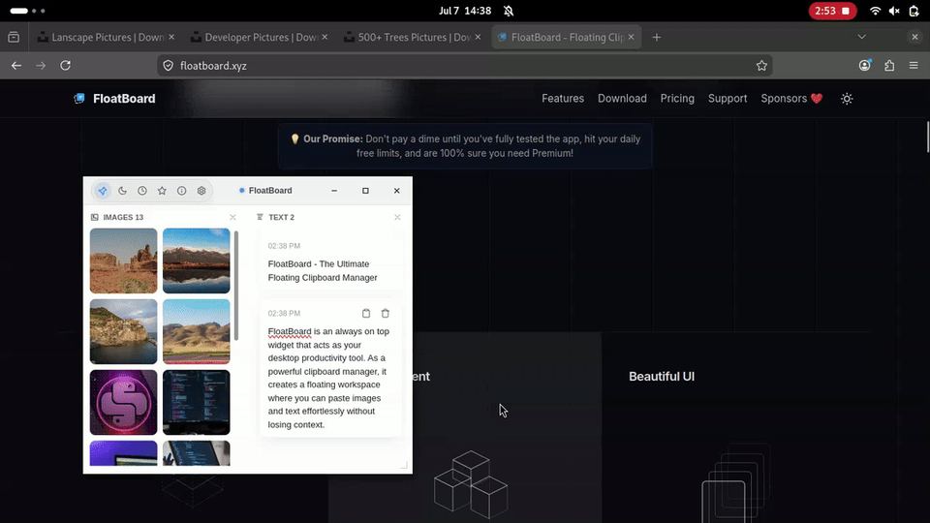Toggle dark mode moon icon in FloatBoard
The width and height of the screenshot is (930, 523).
pos(122,191)
